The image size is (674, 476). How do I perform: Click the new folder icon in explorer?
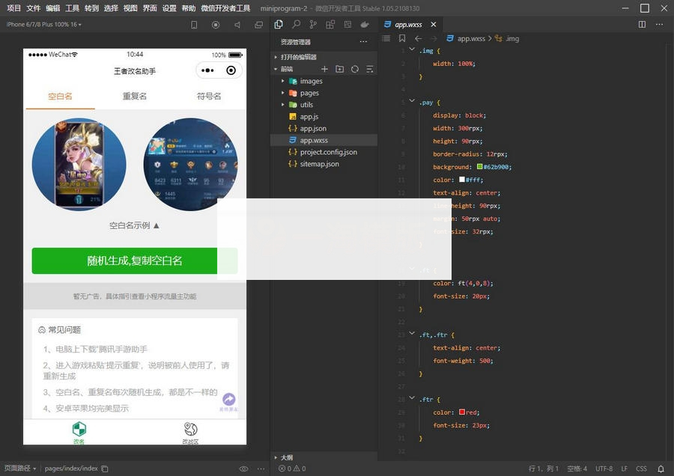(339, 69)
